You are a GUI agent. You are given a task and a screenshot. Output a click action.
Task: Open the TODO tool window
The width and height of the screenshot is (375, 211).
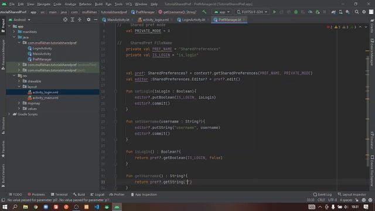pos(15,195)
